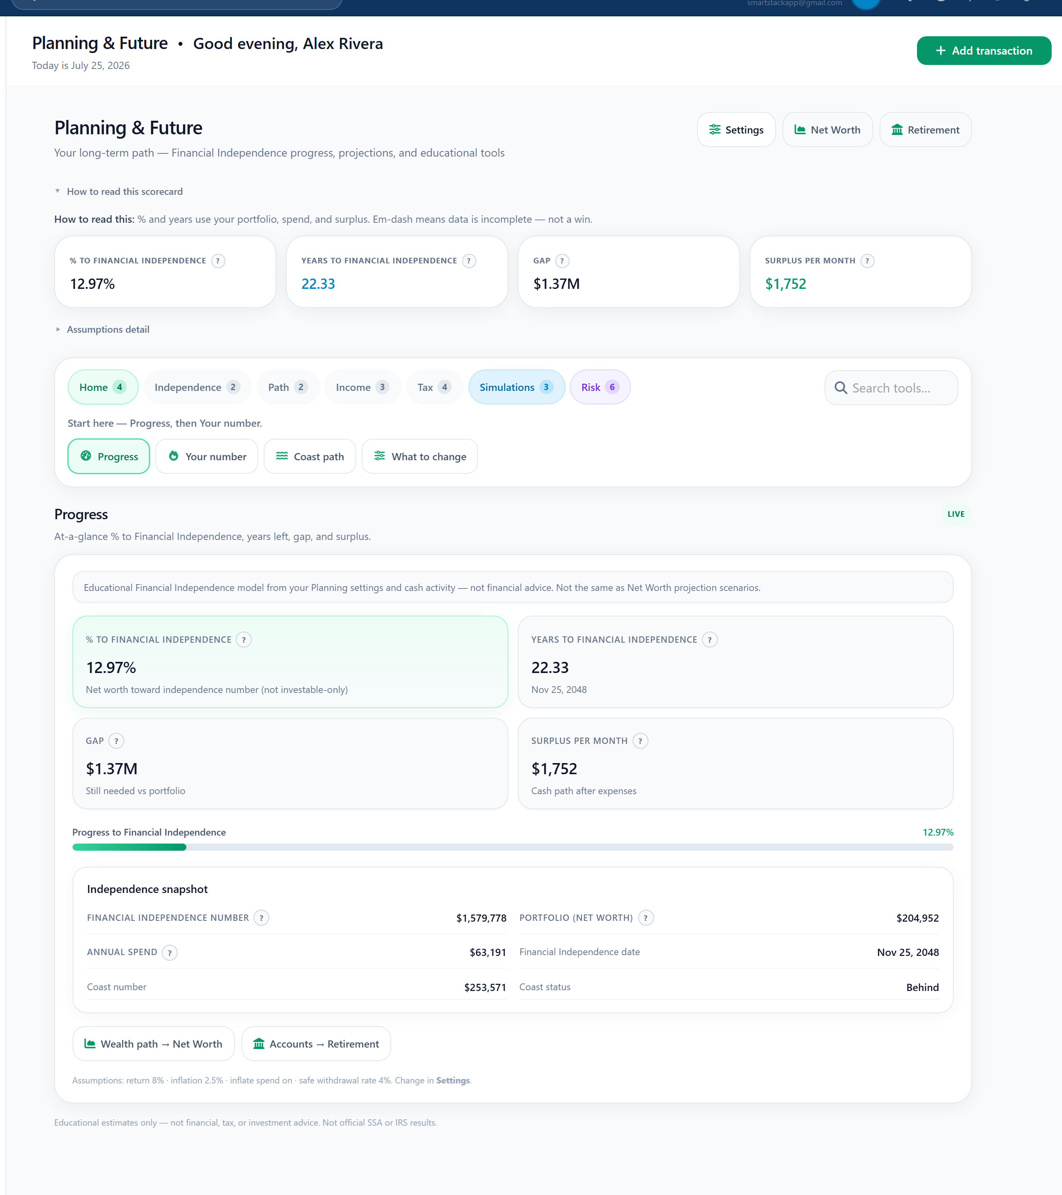The image size is (1062, 1195).
Task: Click the flame icon on Your number chip
Action: click(x=174, y=456)
